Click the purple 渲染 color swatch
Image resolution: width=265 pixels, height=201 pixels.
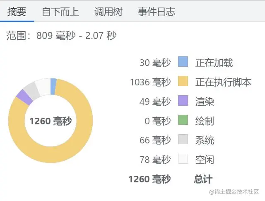[x=183, y=101]
